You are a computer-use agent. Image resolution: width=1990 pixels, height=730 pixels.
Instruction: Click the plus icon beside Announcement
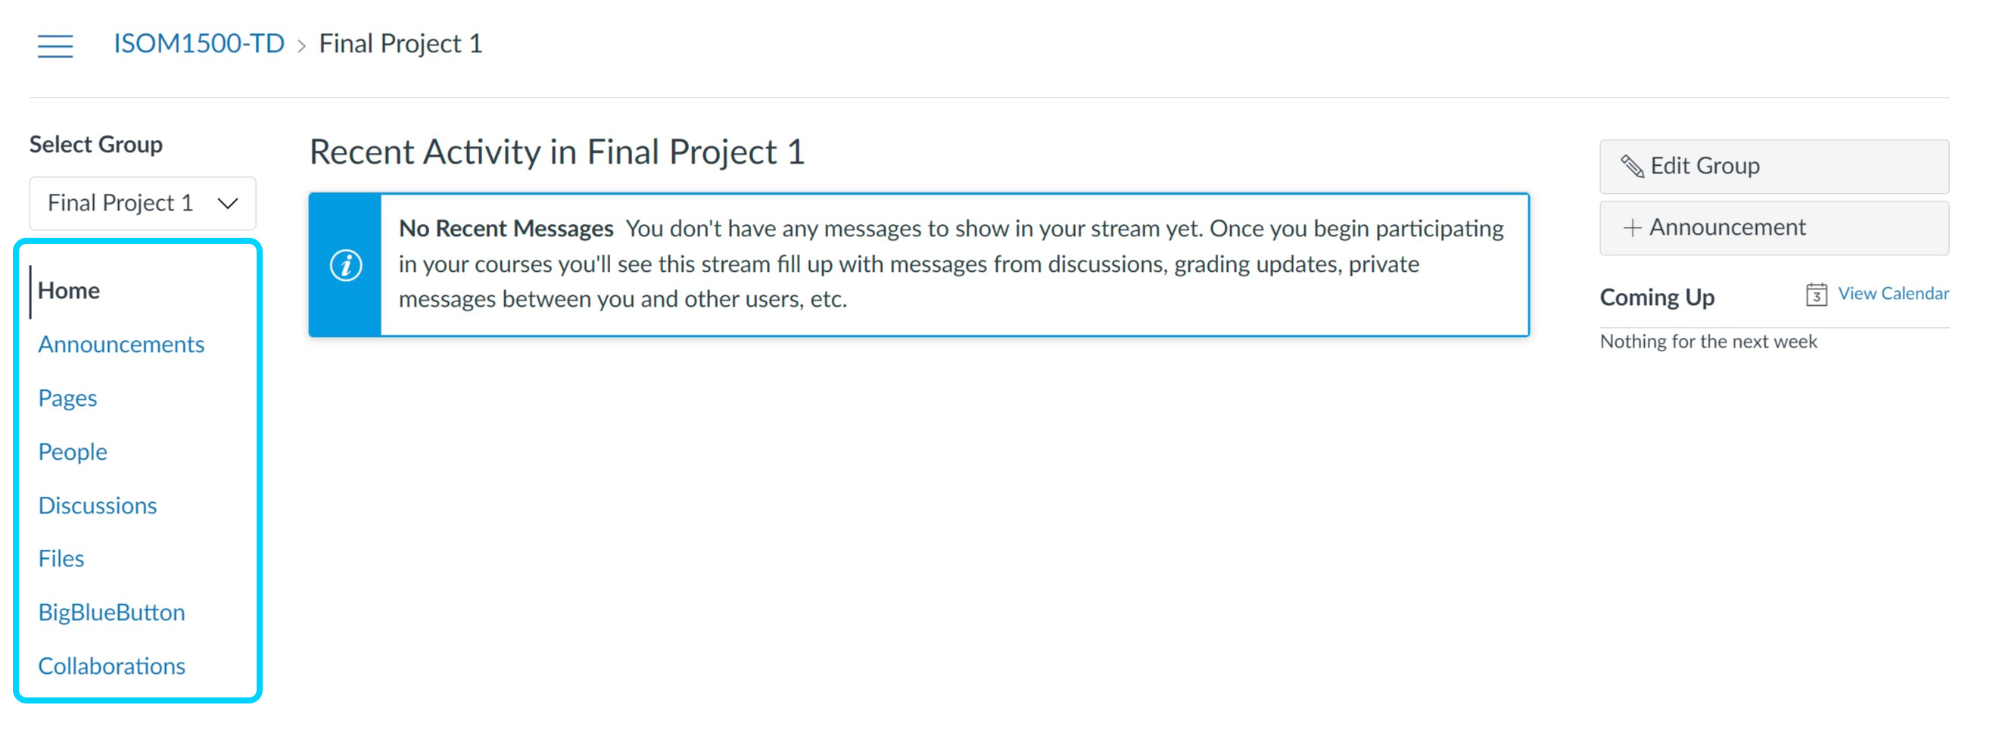1631,228
